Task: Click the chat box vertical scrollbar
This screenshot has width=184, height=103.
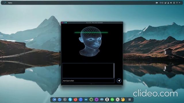Action: click(114, 71)
